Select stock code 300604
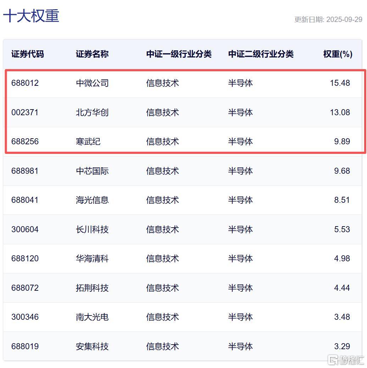This screenshot has height=368, width=367. [25, 229]
